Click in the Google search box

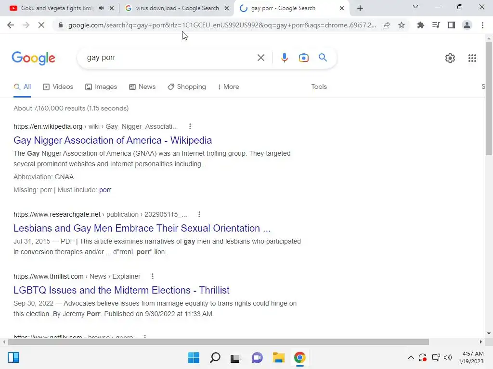[170, 58]
